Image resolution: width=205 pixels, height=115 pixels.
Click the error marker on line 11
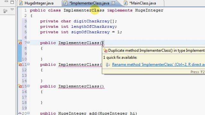[x=20, y=64]
